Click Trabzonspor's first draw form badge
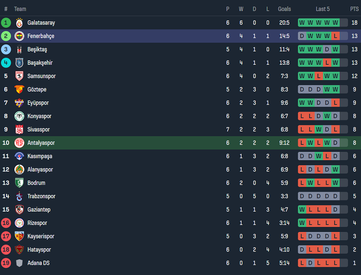 tap(302, 196)
